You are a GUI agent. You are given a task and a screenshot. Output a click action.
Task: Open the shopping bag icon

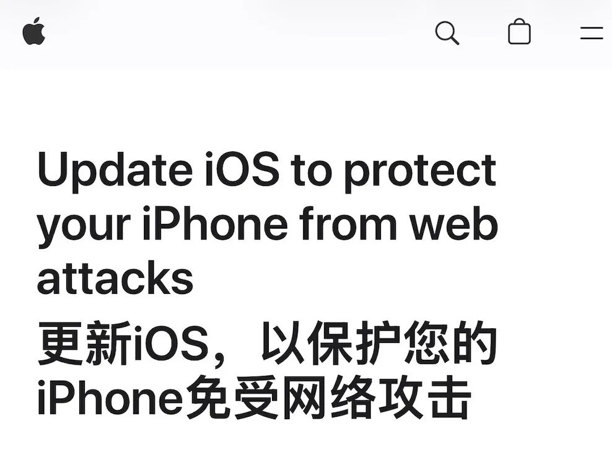[x=519, y=31]
